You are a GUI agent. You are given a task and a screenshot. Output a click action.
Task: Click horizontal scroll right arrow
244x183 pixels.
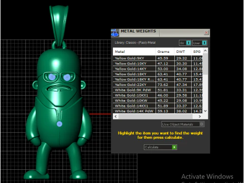(200, 116)
